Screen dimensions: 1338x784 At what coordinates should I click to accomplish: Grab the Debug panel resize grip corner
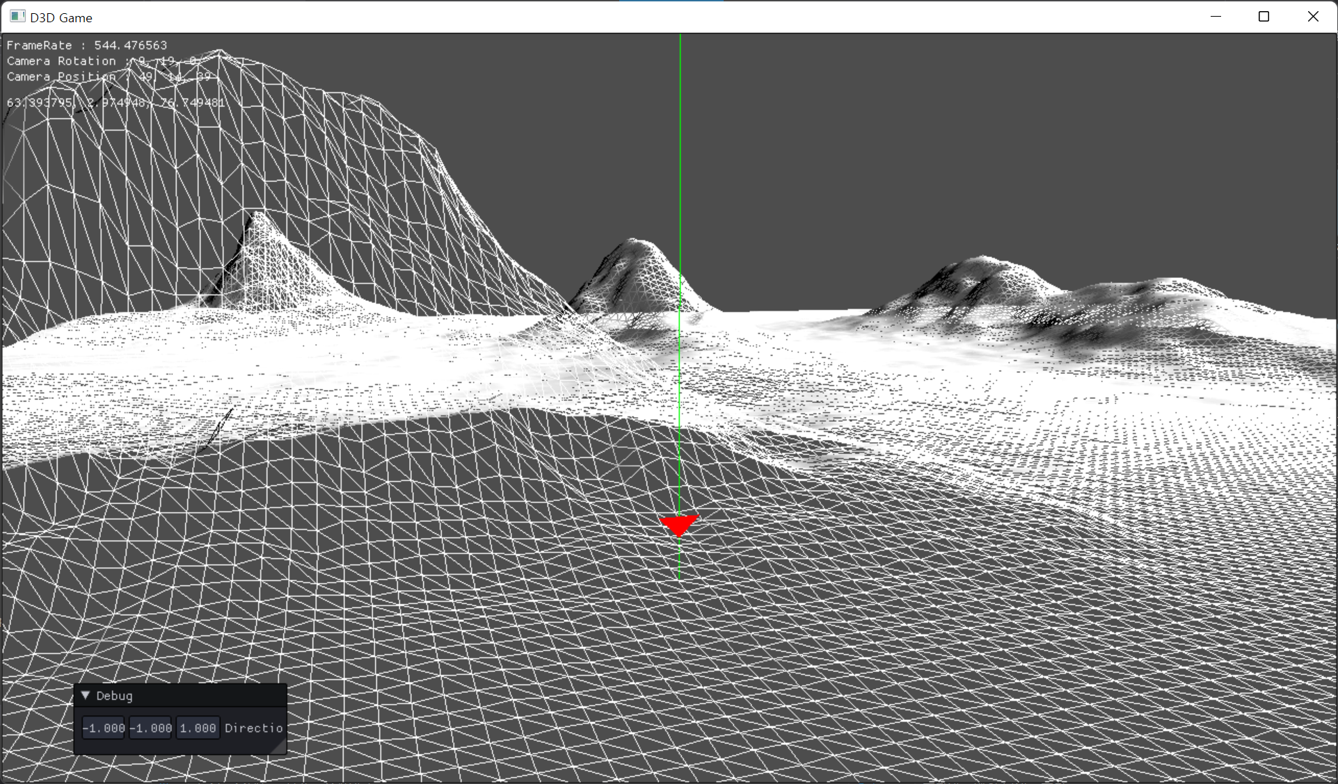tap(280, 748)
